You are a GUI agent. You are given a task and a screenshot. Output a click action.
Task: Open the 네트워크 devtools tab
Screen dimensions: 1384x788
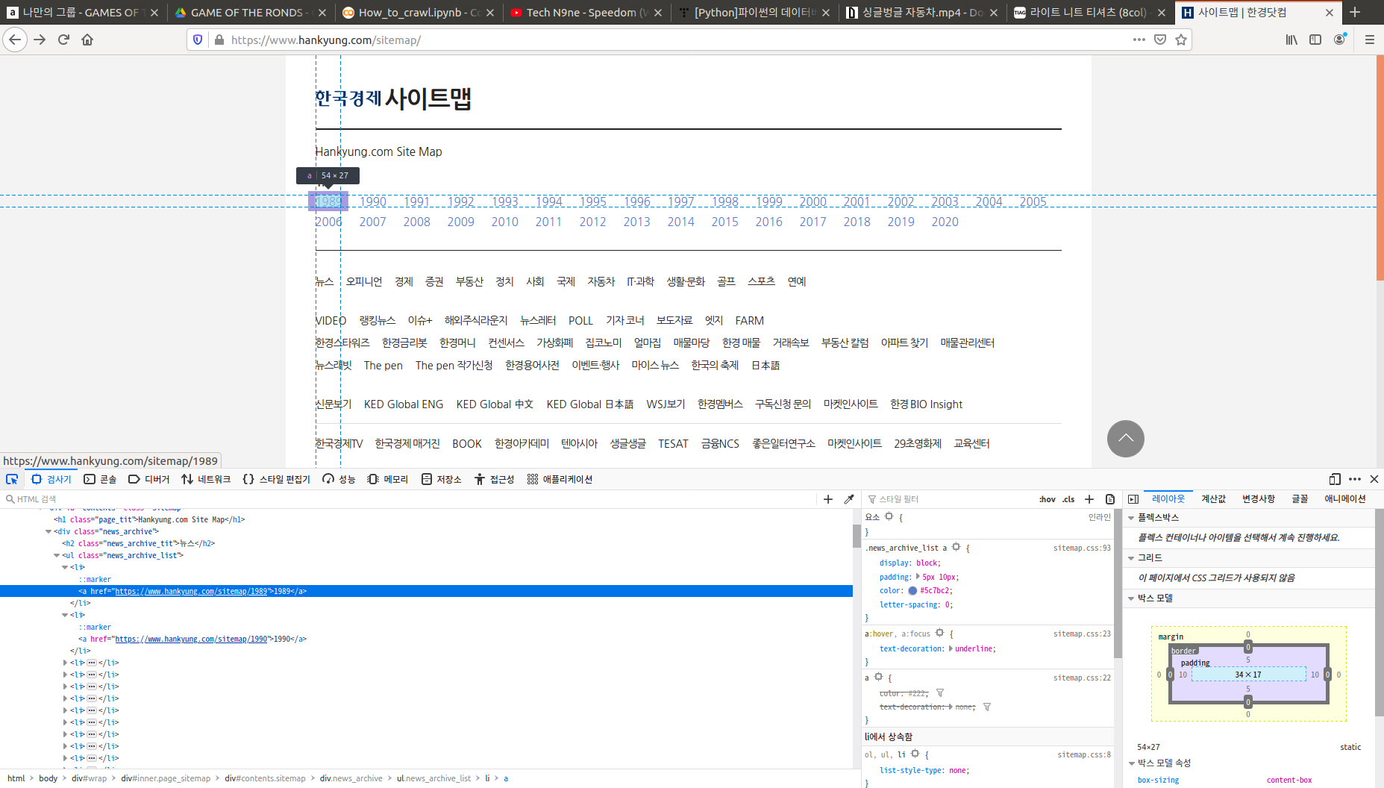[206, 479]
